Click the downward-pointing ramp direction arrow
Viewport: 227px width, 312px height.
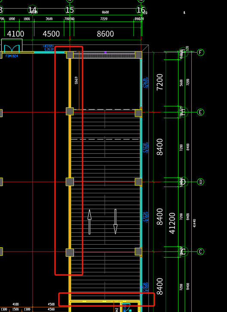pyautogui.click(x=115, y=222)
